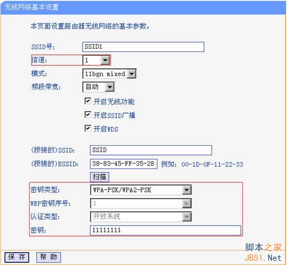Click the 认证类型 label
The height and width of the screenshot is (265, 287).
[x=45, y=217]
